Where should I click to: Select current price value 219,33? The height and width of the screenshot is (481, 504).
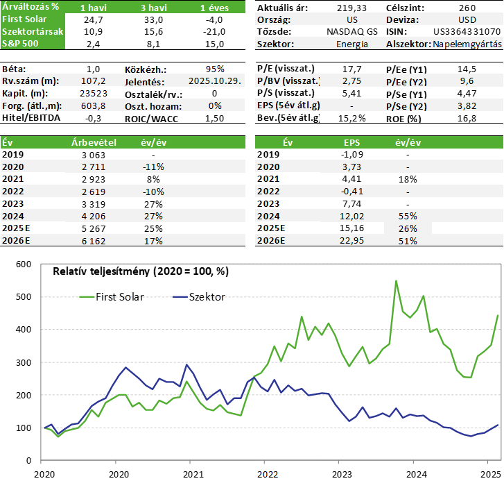tap(351, 8)
